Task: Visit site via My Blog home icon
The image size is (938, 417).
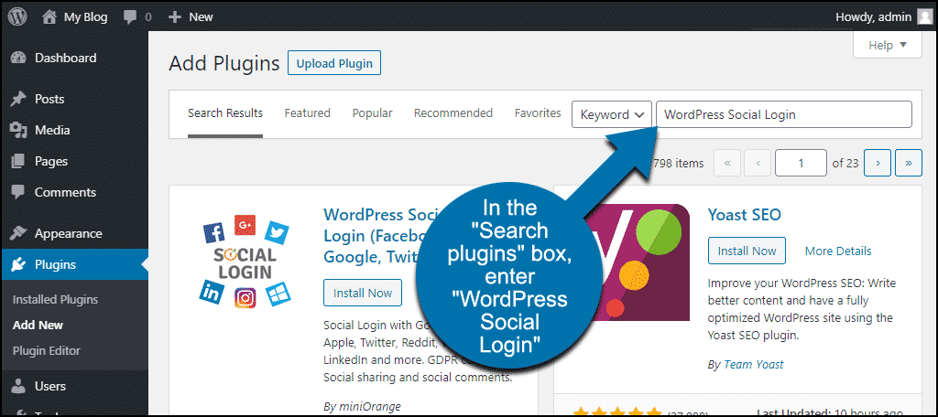Action: [49, 16]
